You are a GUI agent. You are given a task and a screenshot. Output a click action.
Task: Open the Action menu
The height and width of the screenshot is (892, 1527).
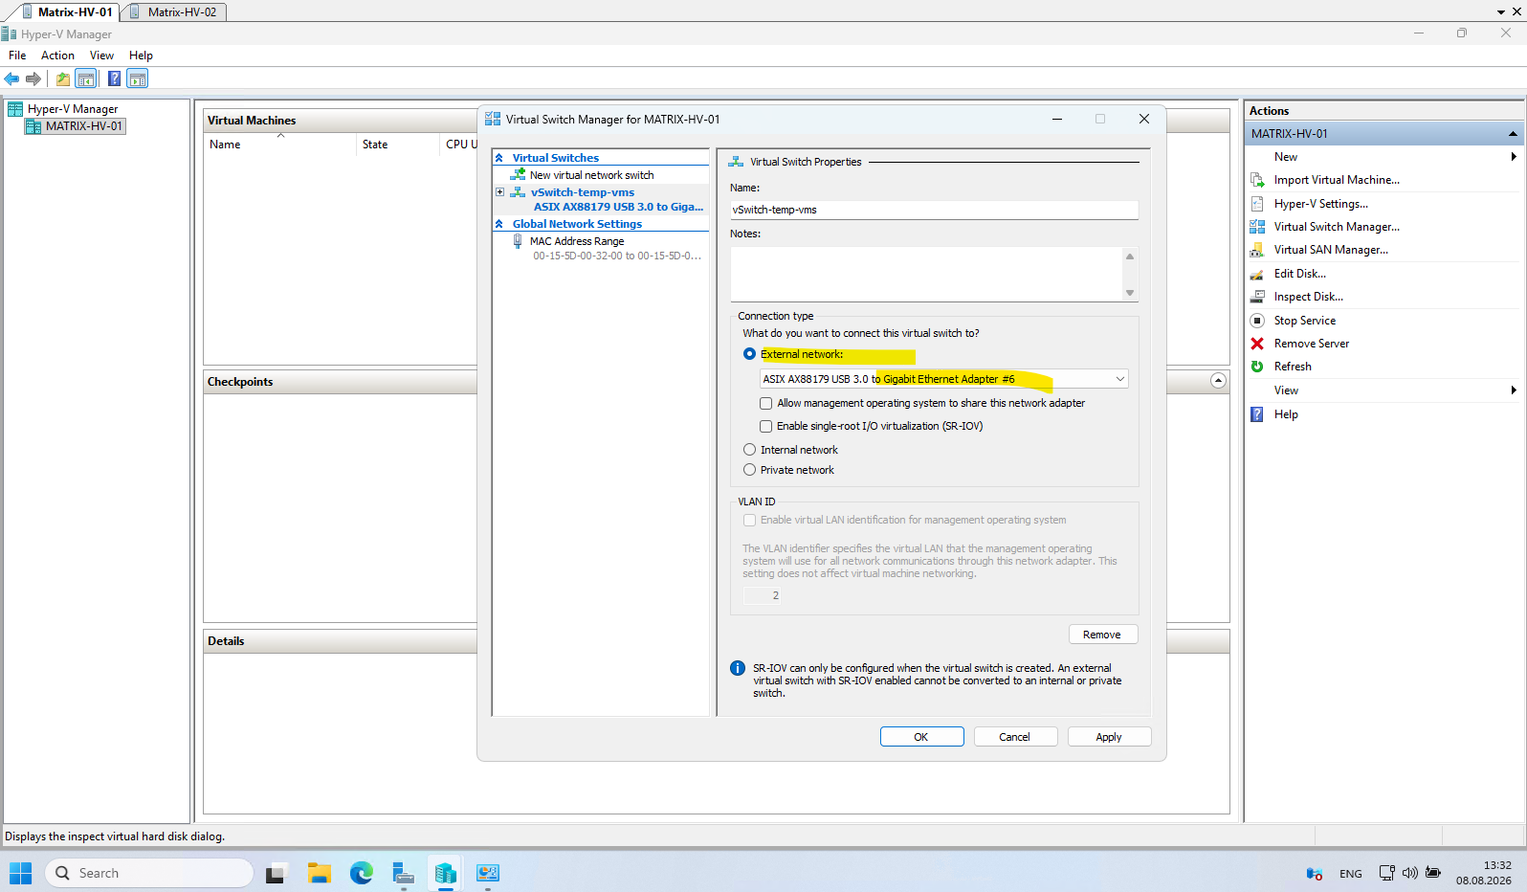[57, 56]
